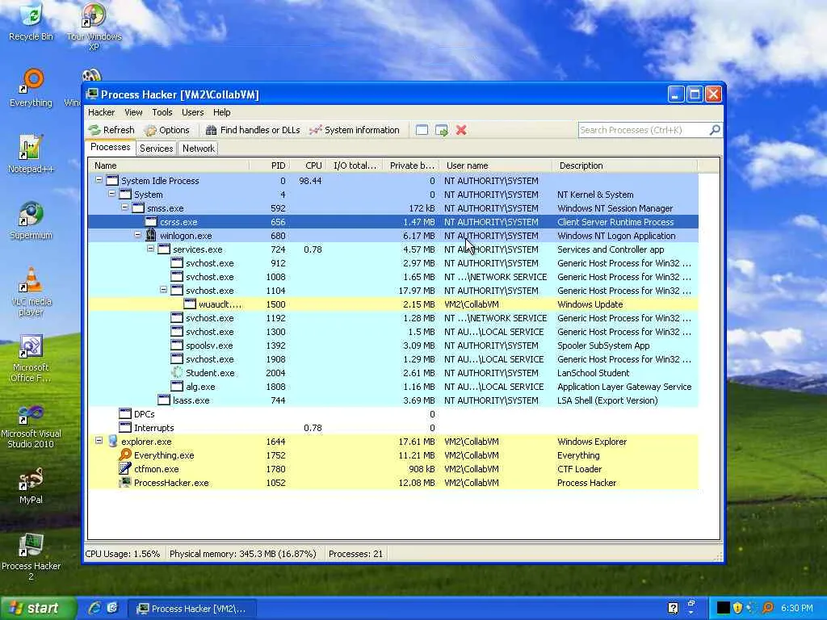Collapse the smss.exe tree node
The width and height of the screenshot is (827, 620).
(124, 207)
